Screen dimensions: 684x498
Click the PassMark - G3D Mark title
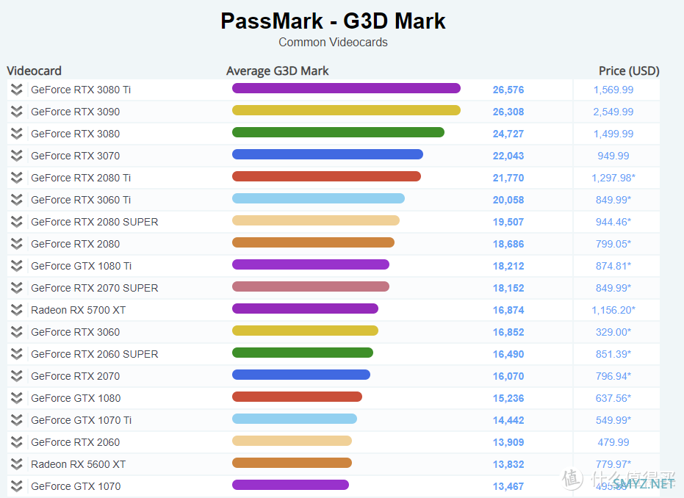(333, 21)
